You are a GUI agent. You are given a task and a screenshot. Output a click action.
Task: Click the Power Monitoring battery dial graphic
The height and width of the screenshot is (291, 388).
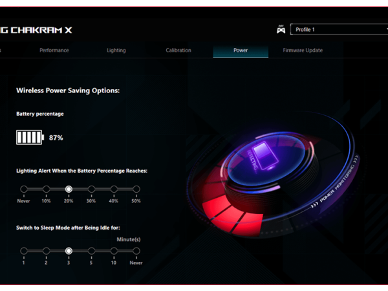coord(265,162)
